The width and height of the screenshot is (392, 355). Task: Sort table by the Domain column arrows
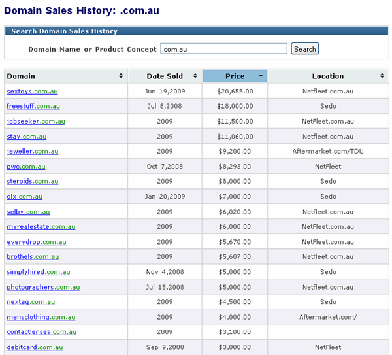(121, 76)
